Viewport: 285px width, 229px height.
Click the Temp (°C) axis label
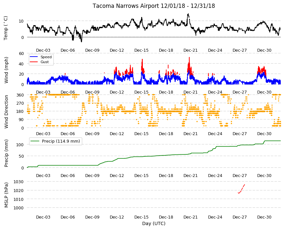[x=6, y=28]
